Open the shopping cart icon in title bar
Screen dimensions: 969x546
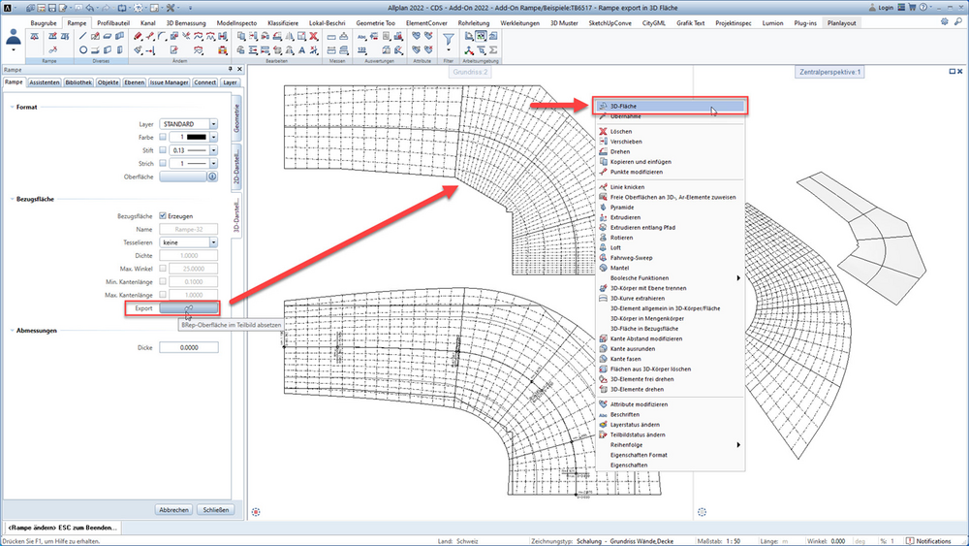coord(912,8)
